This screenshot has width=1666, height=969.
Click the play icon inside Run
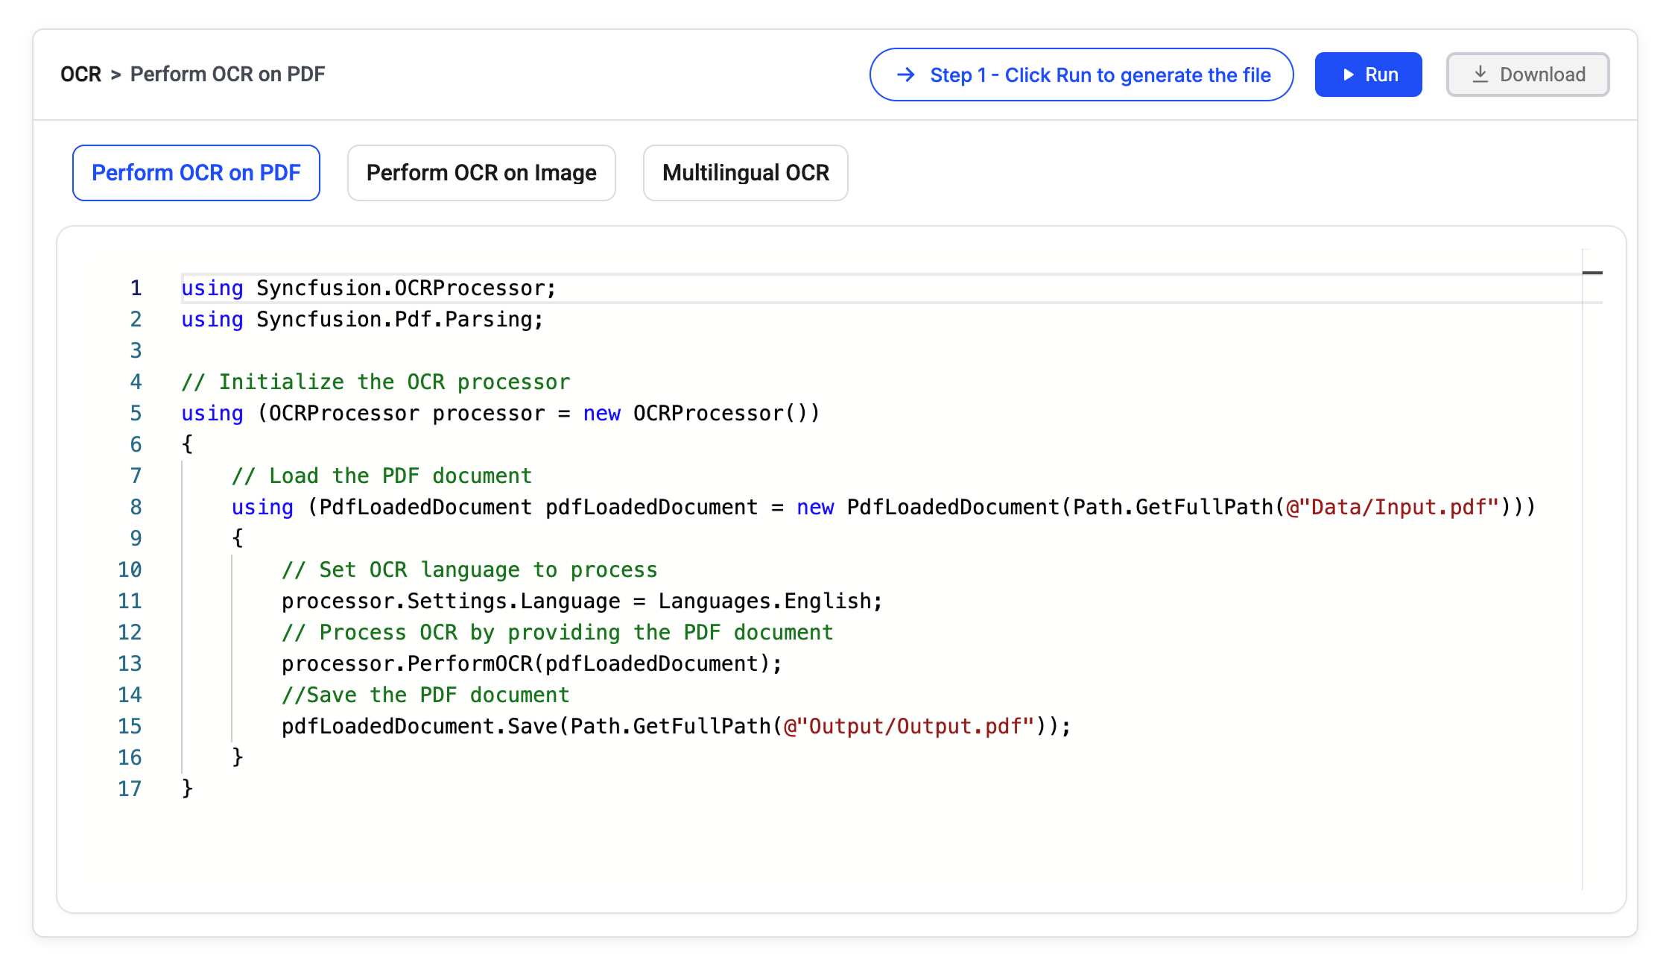(1348, 75)
